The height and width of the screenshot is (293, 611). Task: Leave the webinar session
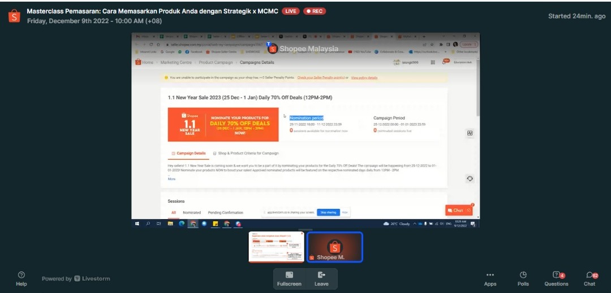pos(321,278)
